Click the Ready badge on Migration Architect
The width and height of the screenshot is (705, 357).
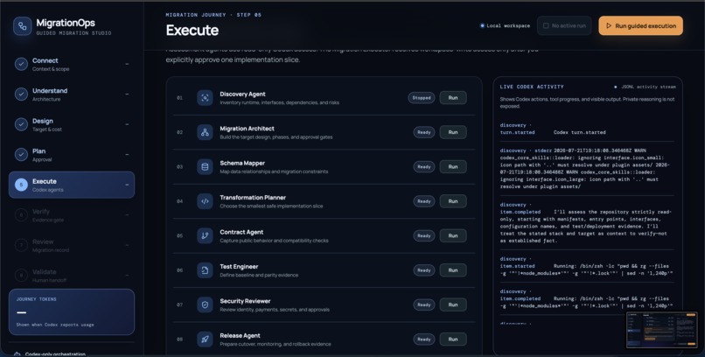click(424, 132)
